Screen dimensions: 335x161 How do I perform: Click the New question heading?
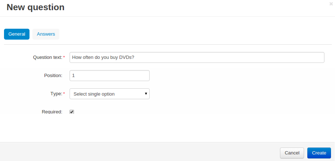pos(35,7)
